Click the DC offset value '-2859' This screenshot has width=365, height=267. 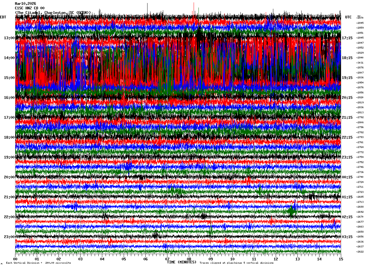[x=360, y=28]
